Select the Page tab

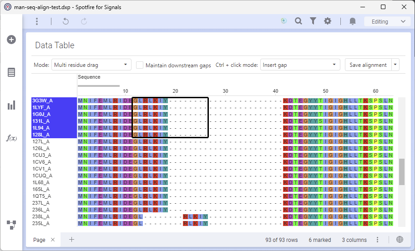coord(39,240)
